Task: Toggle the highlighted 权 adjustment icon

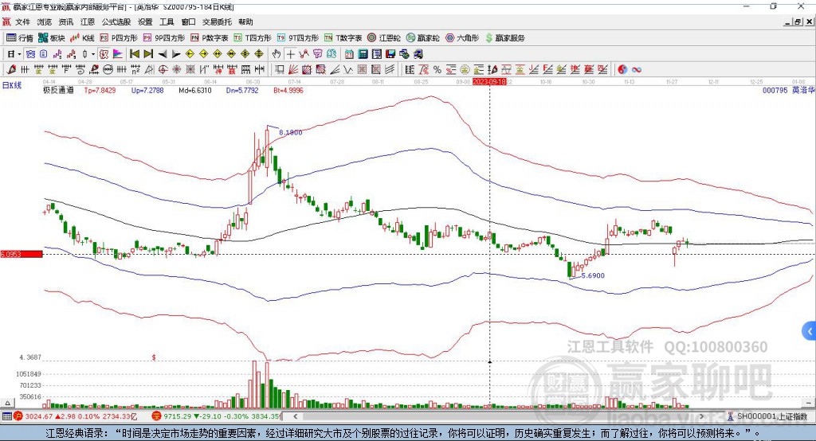Action: point(104,54)
